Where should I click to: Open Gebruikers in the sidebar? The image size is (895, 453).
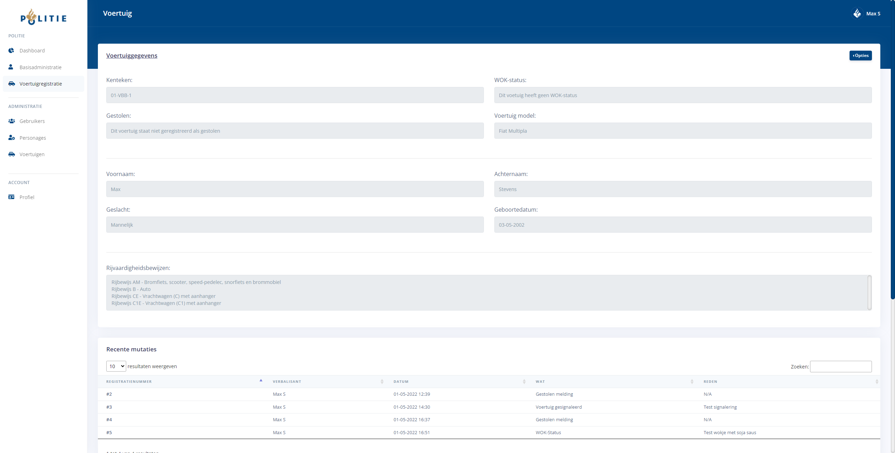click(32, 121)
